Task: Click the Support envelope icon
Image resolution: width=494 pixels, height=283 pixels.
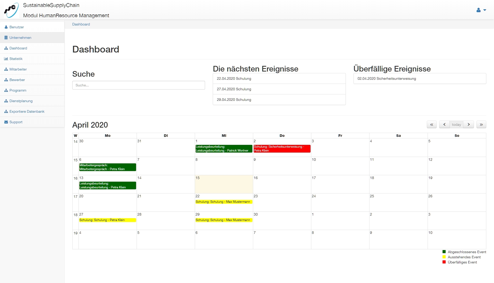Action: click(x=6, y=122)
